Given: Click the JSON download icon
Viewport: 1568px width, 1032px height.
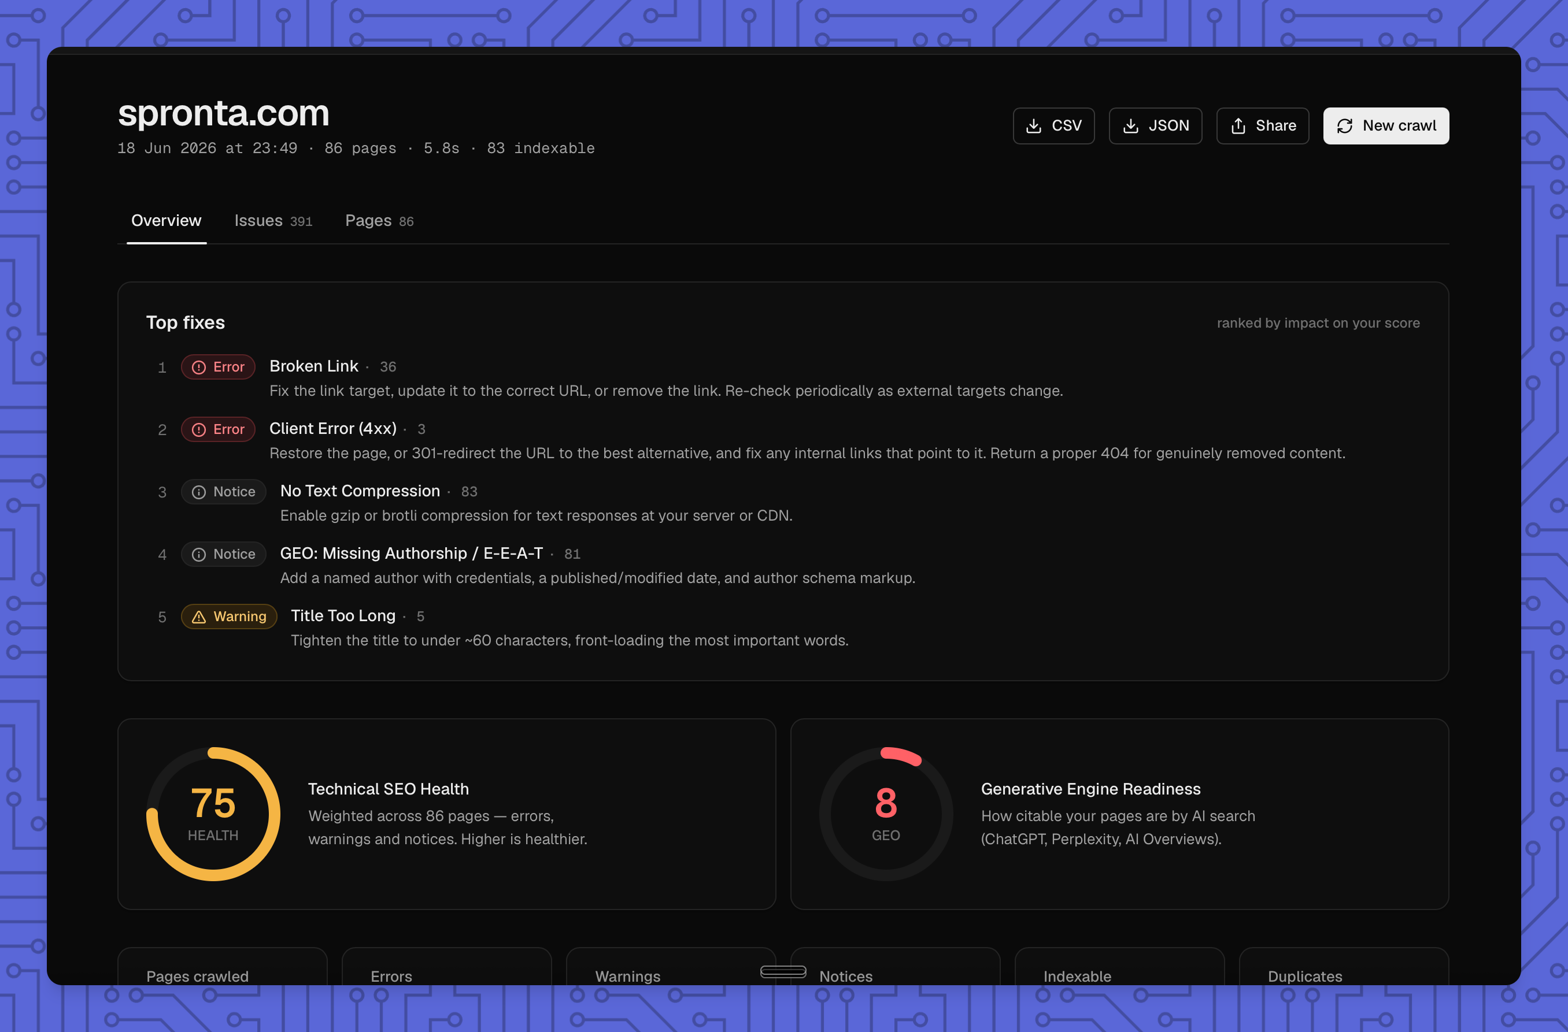Looking at the screenshot, I should [1130, 126].
